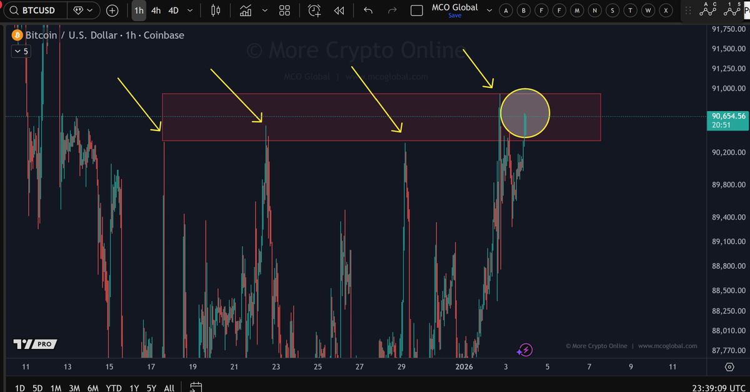
Task: Start Bar Replay mode
Action: point(338,11)
